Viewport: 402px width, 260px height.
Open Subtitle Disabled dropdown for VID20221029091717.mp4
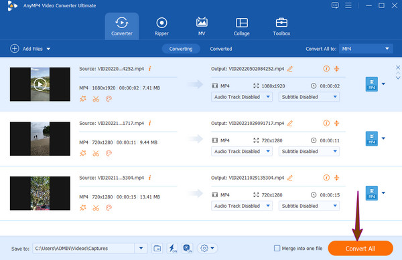(309, 151)
